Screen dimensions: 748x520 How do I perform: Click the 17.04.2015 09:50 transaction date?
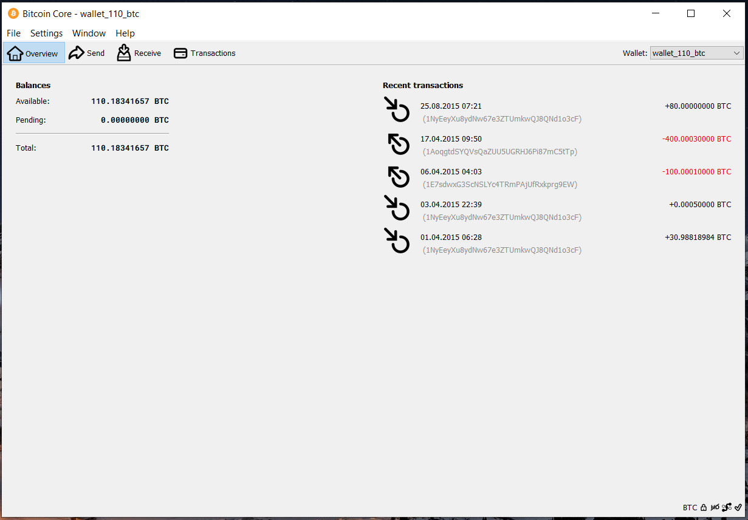[451, 139]
